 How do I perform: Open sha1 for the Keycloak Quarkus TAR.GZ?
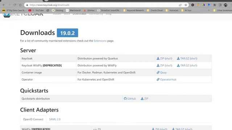(194, 58)
